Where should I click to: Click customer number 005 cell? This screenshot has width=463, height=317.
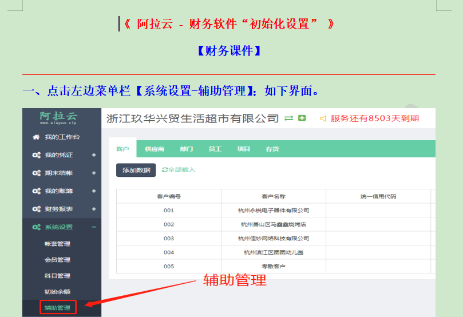click(x=169, y=267)
